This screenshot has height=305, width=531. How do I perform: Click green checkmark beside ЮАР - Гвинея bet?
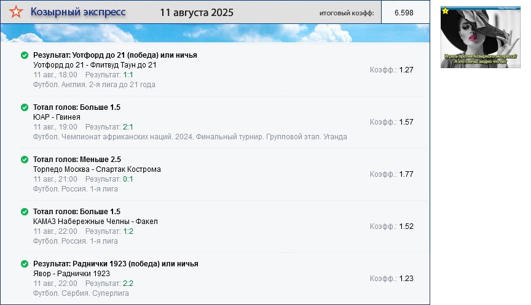coord(25,107)
